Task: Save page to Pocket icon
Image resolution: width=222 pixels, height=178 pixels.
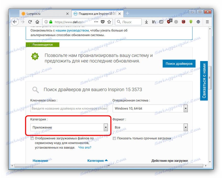Action: (103, 22)
